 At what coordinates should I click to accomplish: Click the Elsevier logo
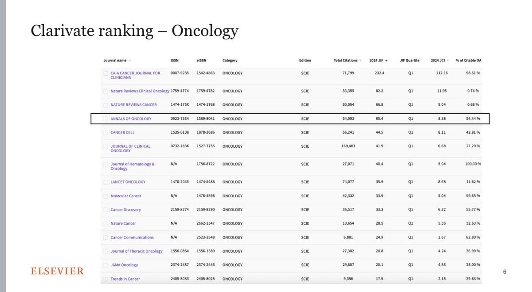pyautogui.click(x=57, y=271)
